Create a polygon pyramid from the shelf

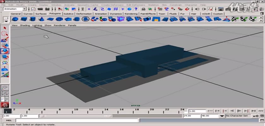(68, 19)
